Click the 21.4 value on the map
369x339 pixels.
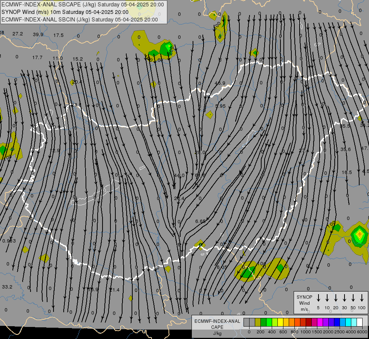pos(114,290)
